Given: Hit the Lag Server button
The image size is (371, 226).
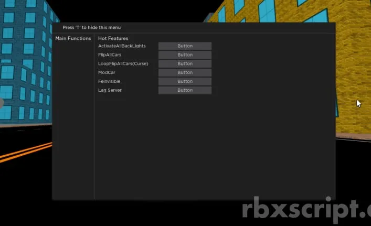Looking at the screenshot, I should click(x=185, y=90).
